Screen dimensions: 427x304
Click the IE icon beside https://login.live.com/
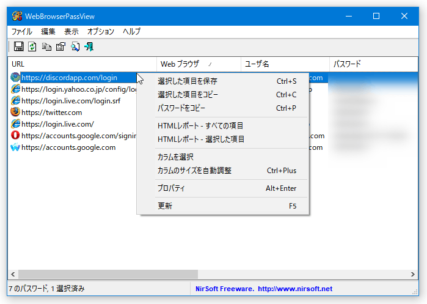pyautogui.click(x=15, y=124)
